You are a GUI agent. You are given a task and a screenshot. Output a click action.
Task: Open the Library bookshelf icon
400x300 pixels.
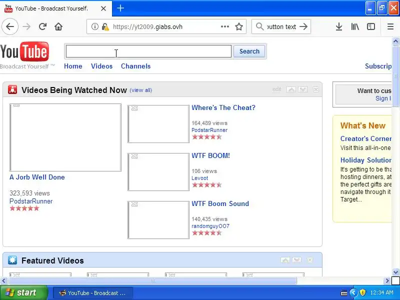coord(355,26)
